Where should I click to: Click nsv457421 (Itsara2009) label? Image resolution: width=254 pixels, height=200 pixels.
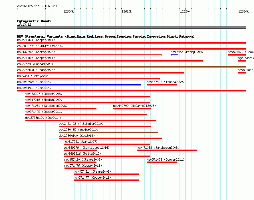(92, 172)
